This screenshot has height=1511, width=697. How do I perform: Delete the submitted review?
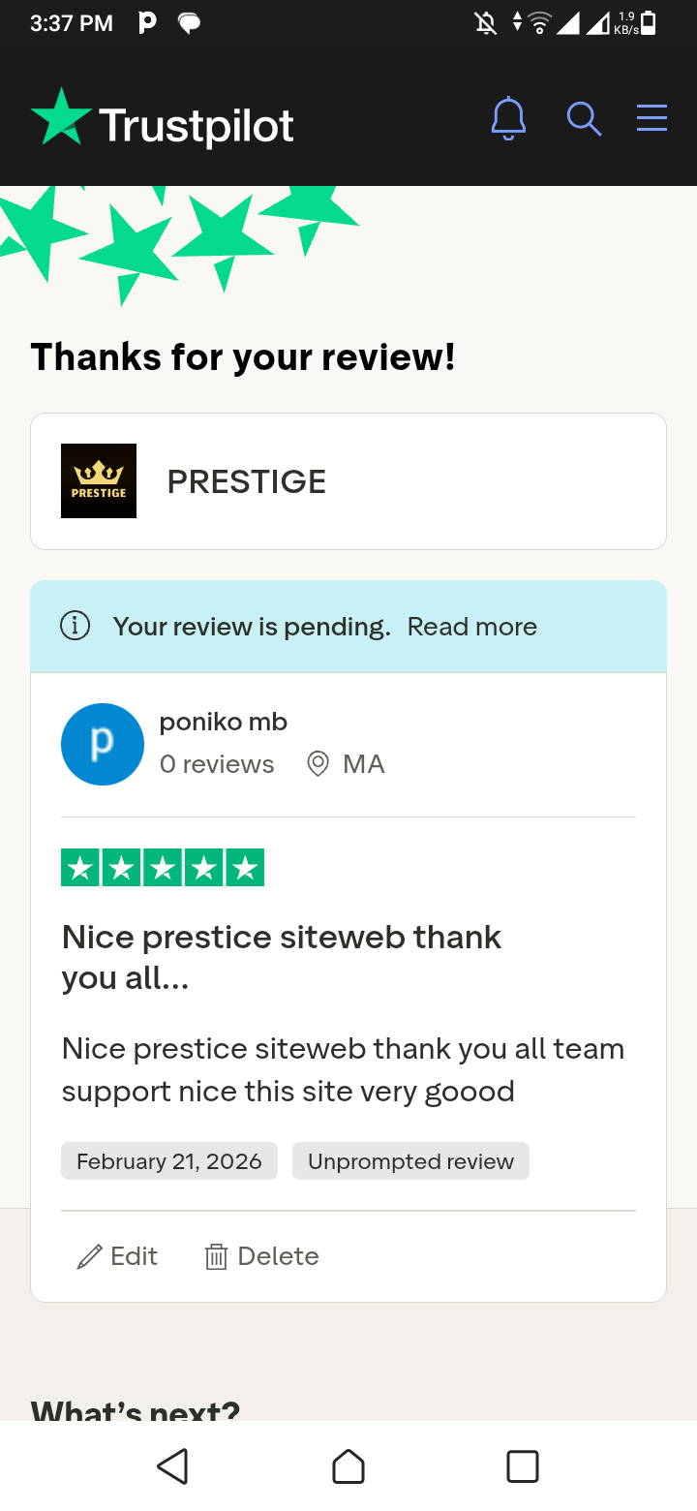261,1256
